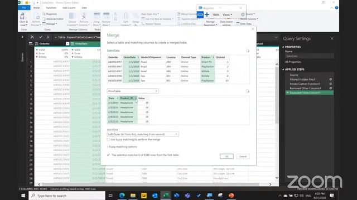357x200 pixels.
Task: Open Microsoft Edge from the taskbar
Action: 122,196
